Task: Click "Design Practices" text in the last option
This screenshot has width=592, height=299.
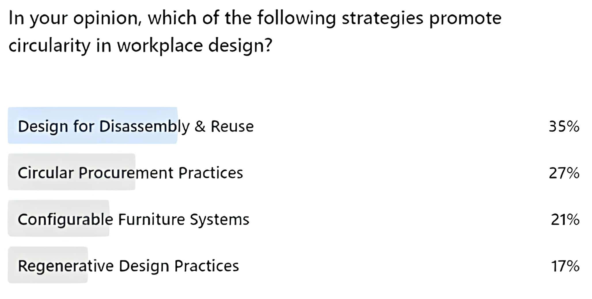Action: point(179,266)
